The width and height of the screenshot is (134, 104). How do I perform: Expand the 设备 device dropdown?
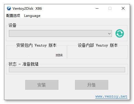point(60,33)
